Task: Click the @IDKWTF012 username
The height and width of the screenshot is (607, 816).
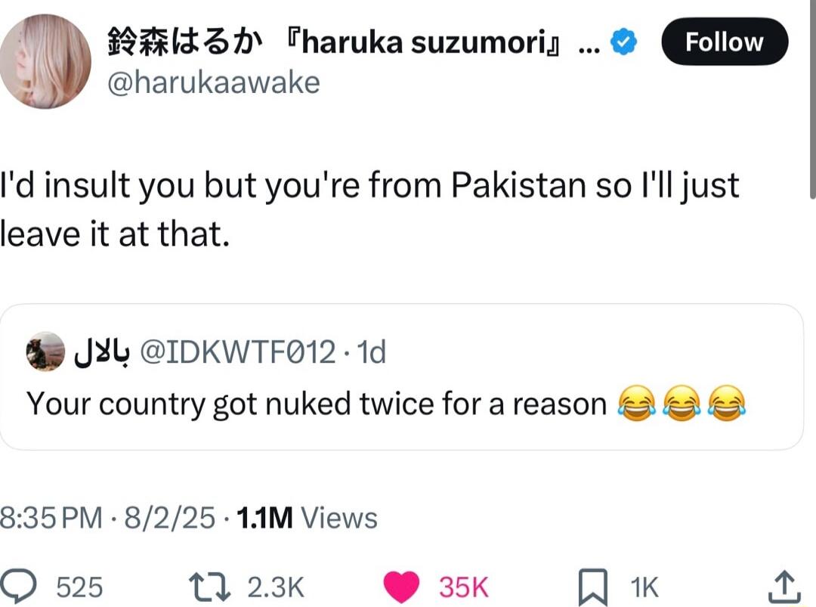Action: click(238, 352)
